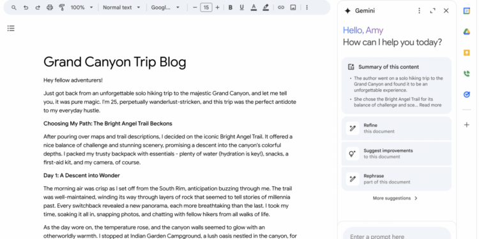Click the search magnifier in toolbar
The height and width of the screenshot is (239, 479).
tap(14, 8)
